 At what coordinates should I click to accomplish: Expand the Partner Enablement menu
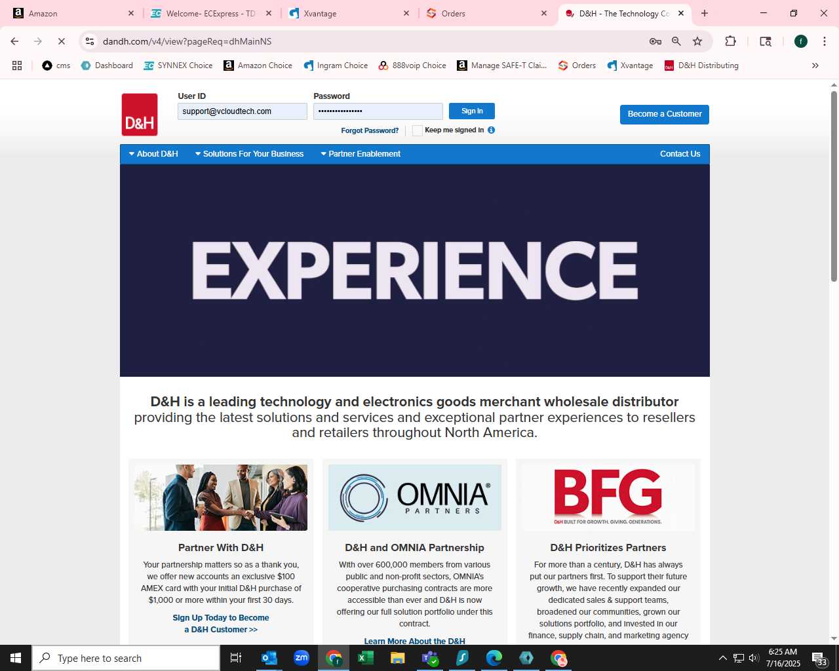pos(360,154)
